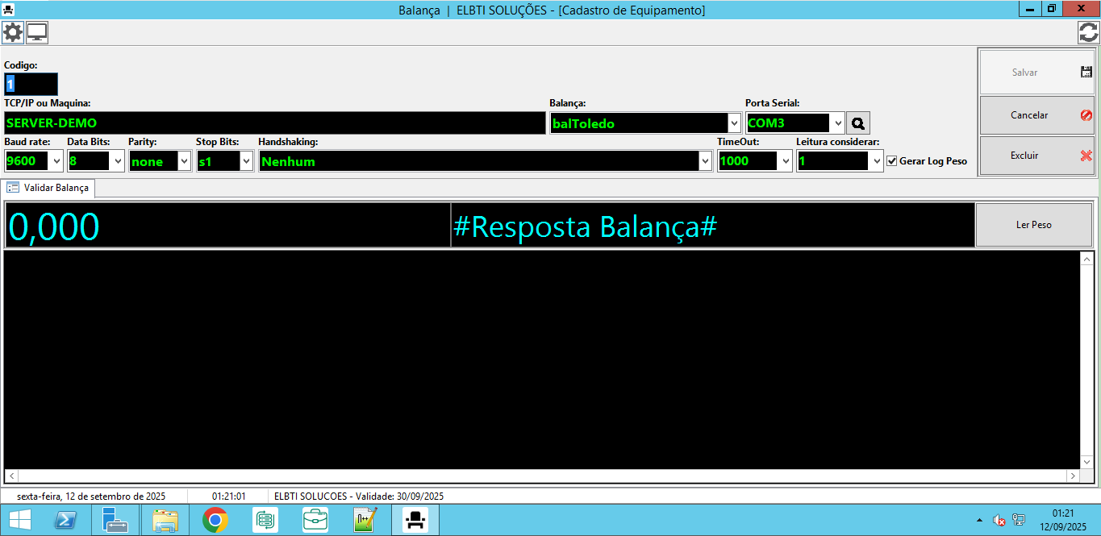The image size is (1101, 536).
Task: Click the Ler Peso button
Action: tap(1033, 225)
